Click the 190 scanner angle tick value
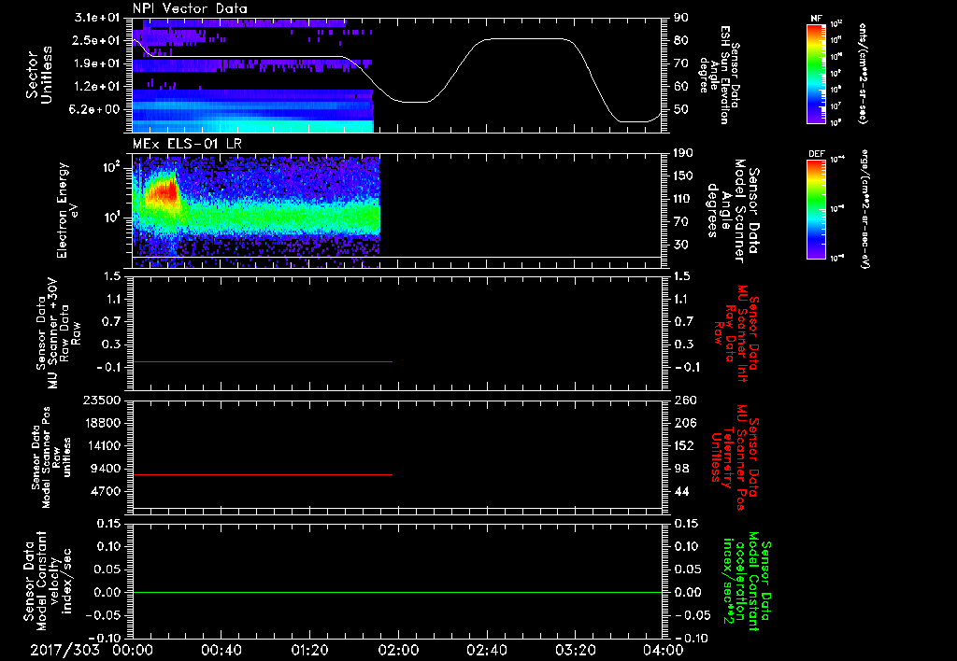 [683, 153]
